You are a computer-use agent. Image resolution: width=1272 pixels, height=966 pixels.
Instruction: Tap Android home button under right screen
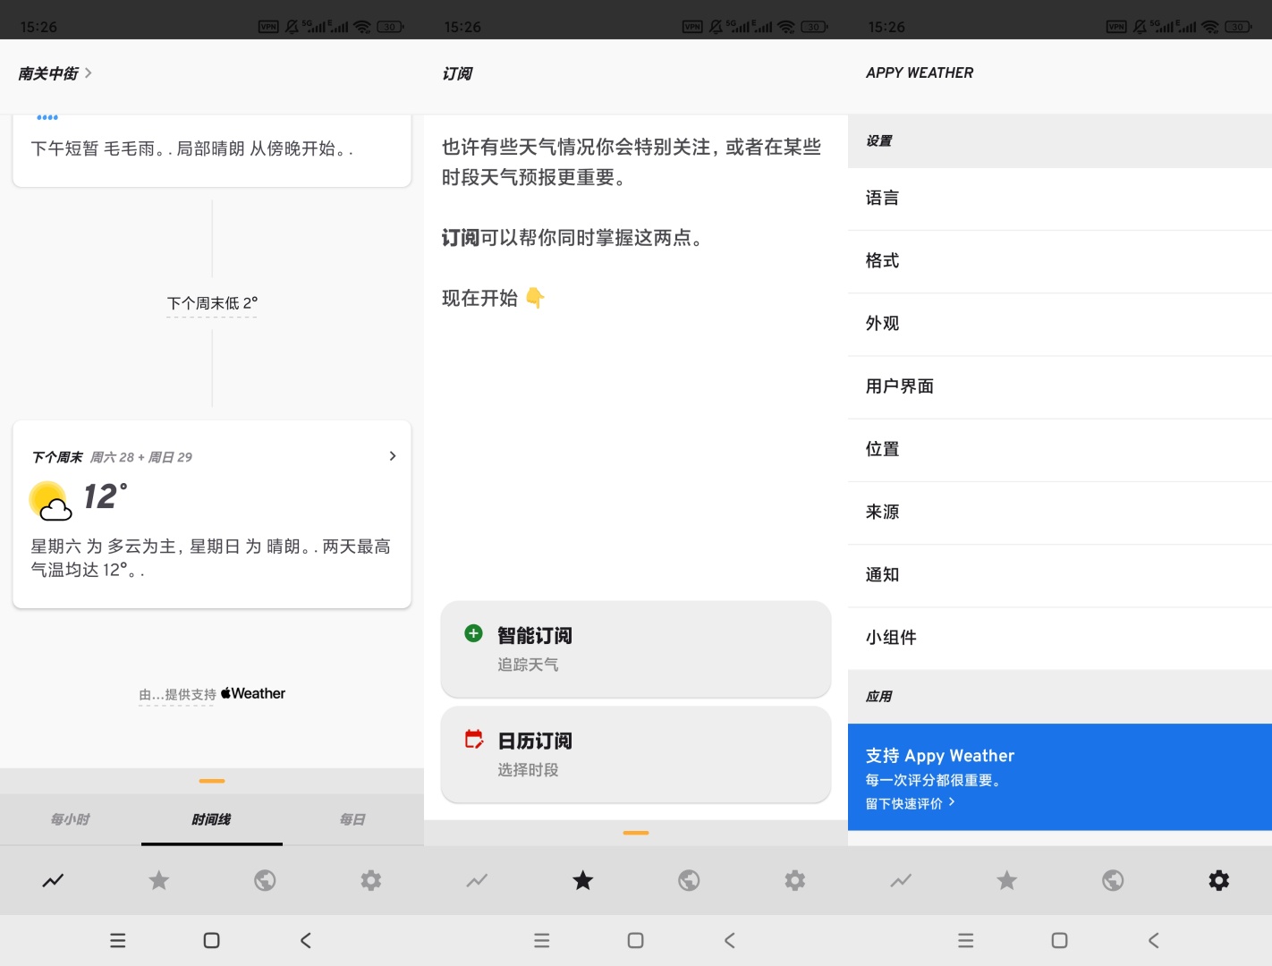click(1059, 940)
